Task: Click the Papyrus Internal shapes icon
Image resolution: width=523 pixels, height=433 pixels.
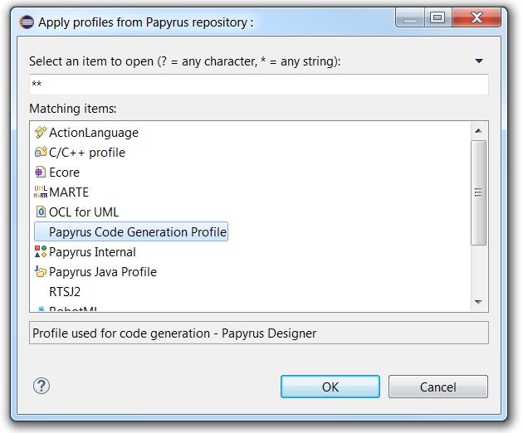Action: [x=41, y=252]
